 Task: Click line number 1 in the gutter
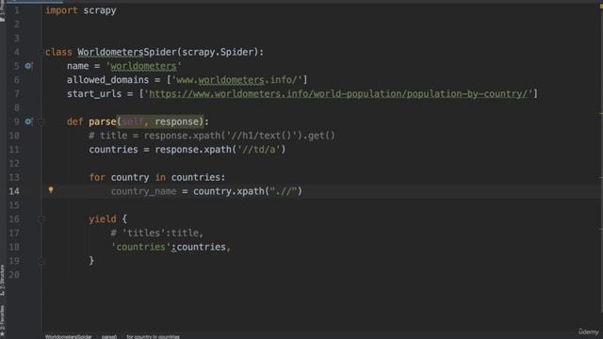point(16,10)
